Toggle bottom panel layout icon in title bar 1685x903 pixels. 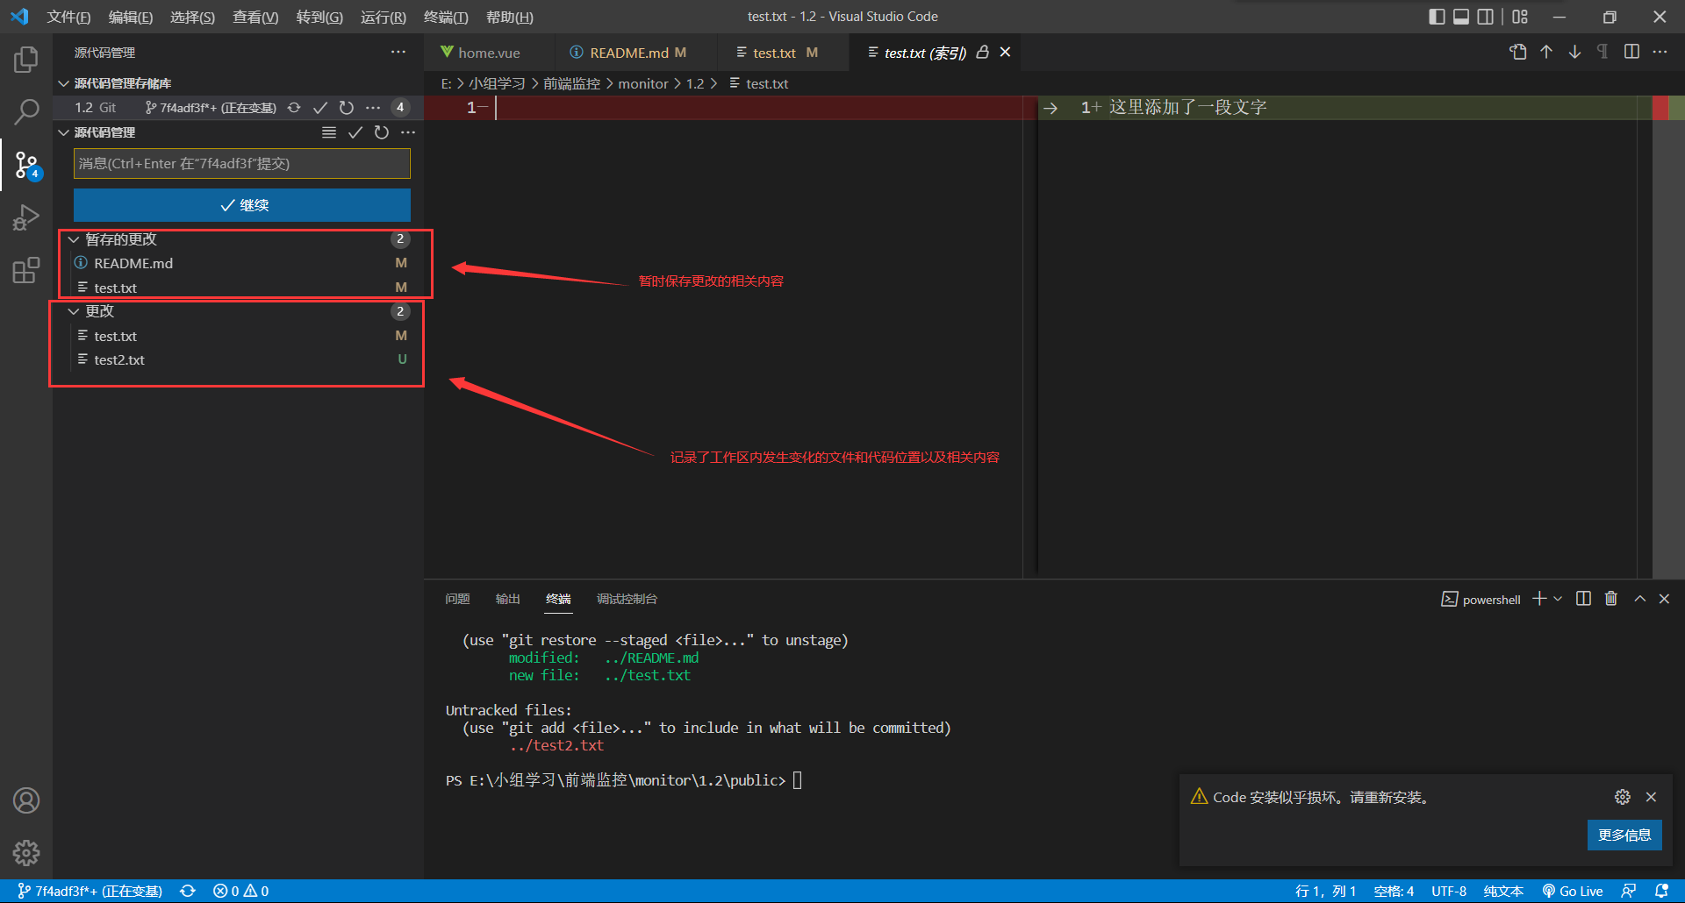click(x=1461, y=17)
